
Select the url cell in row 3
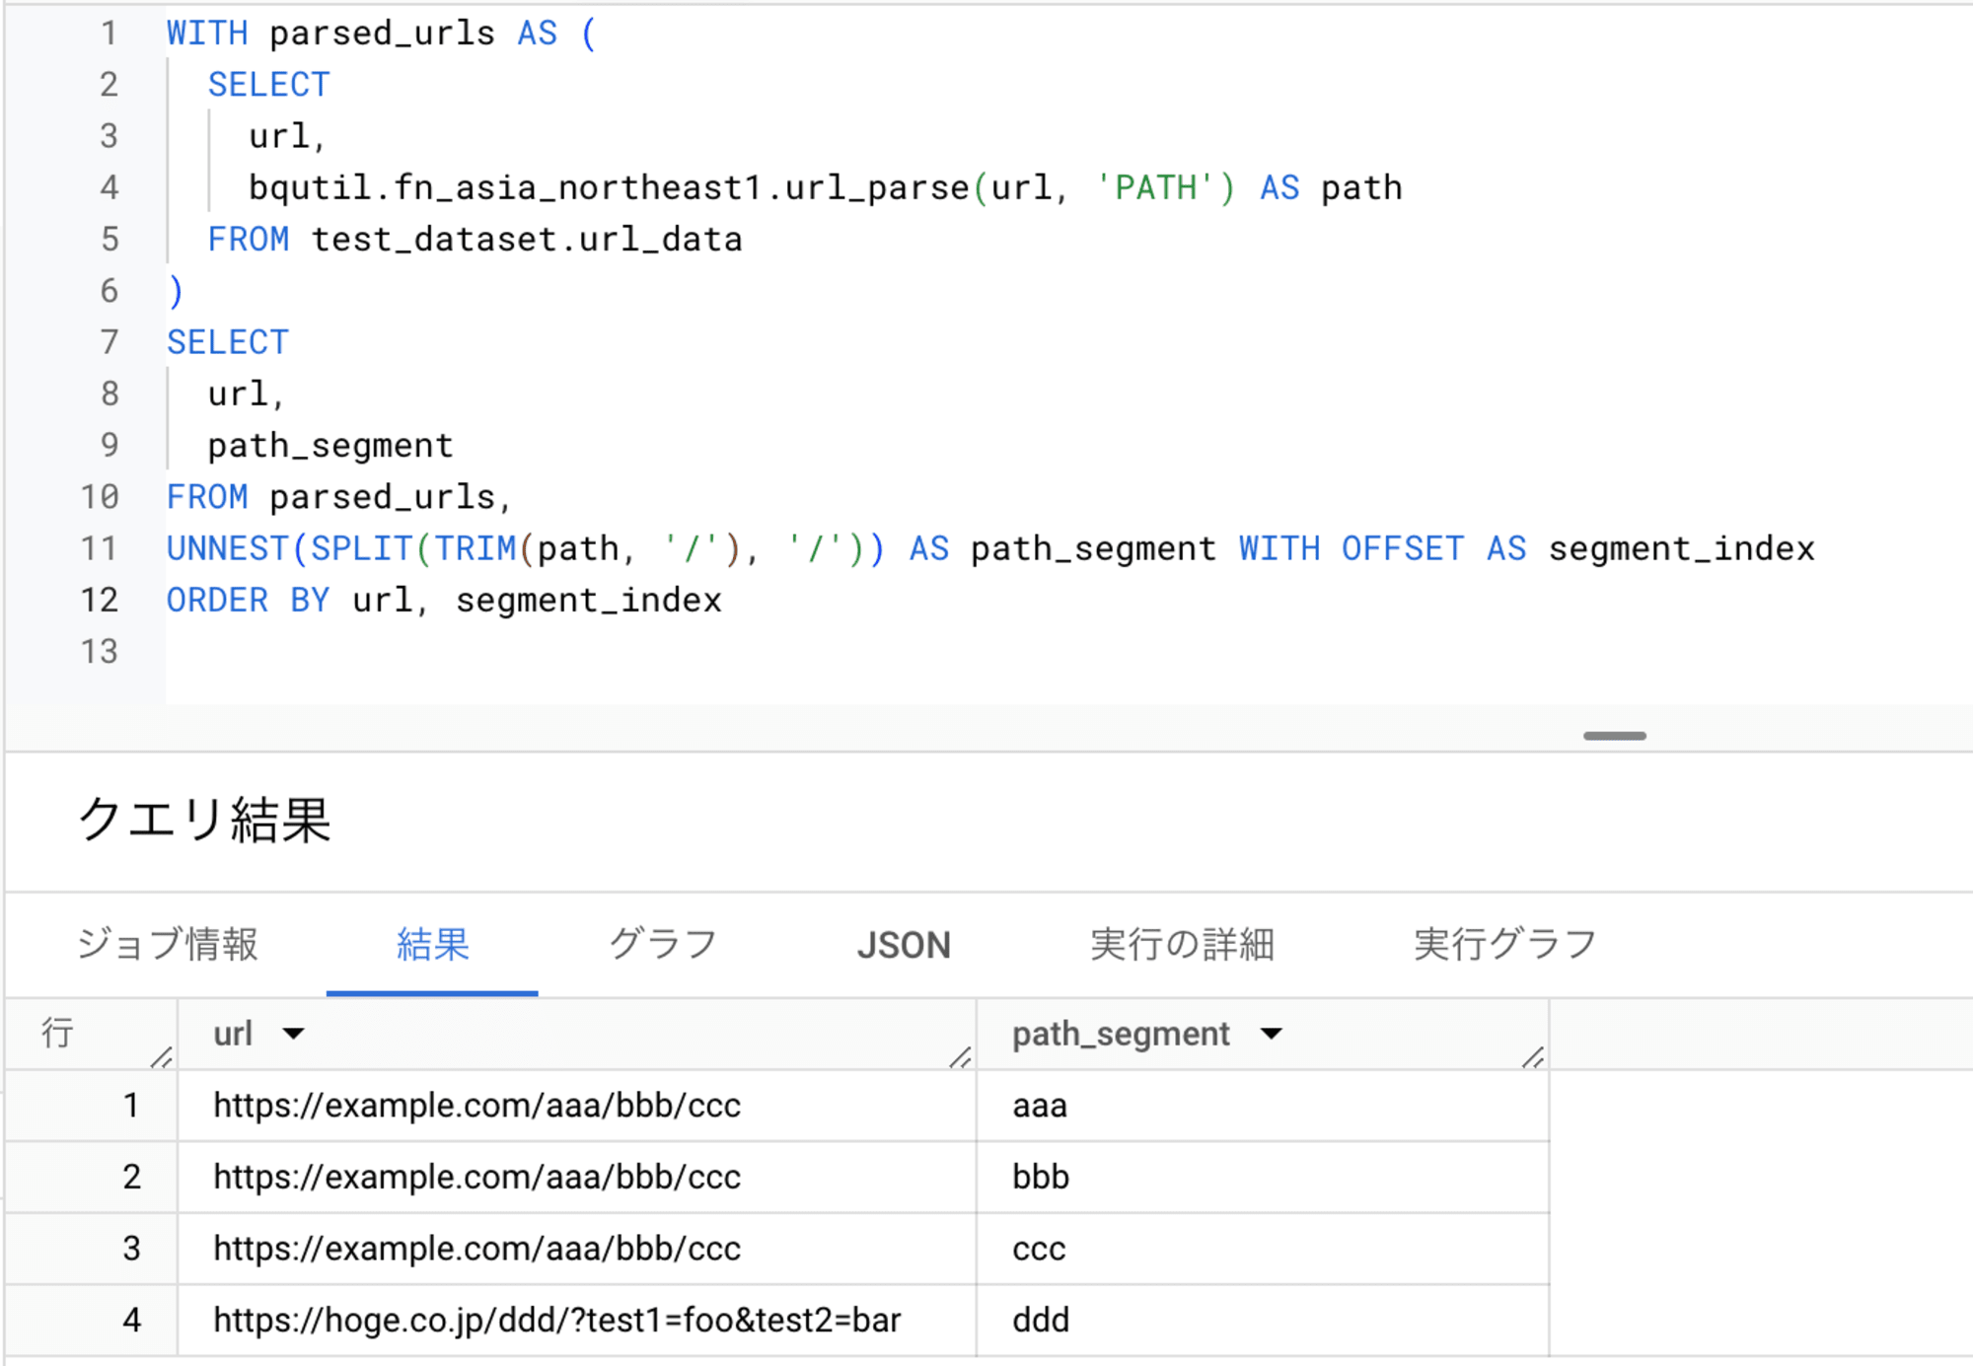tap(577, 1249)
